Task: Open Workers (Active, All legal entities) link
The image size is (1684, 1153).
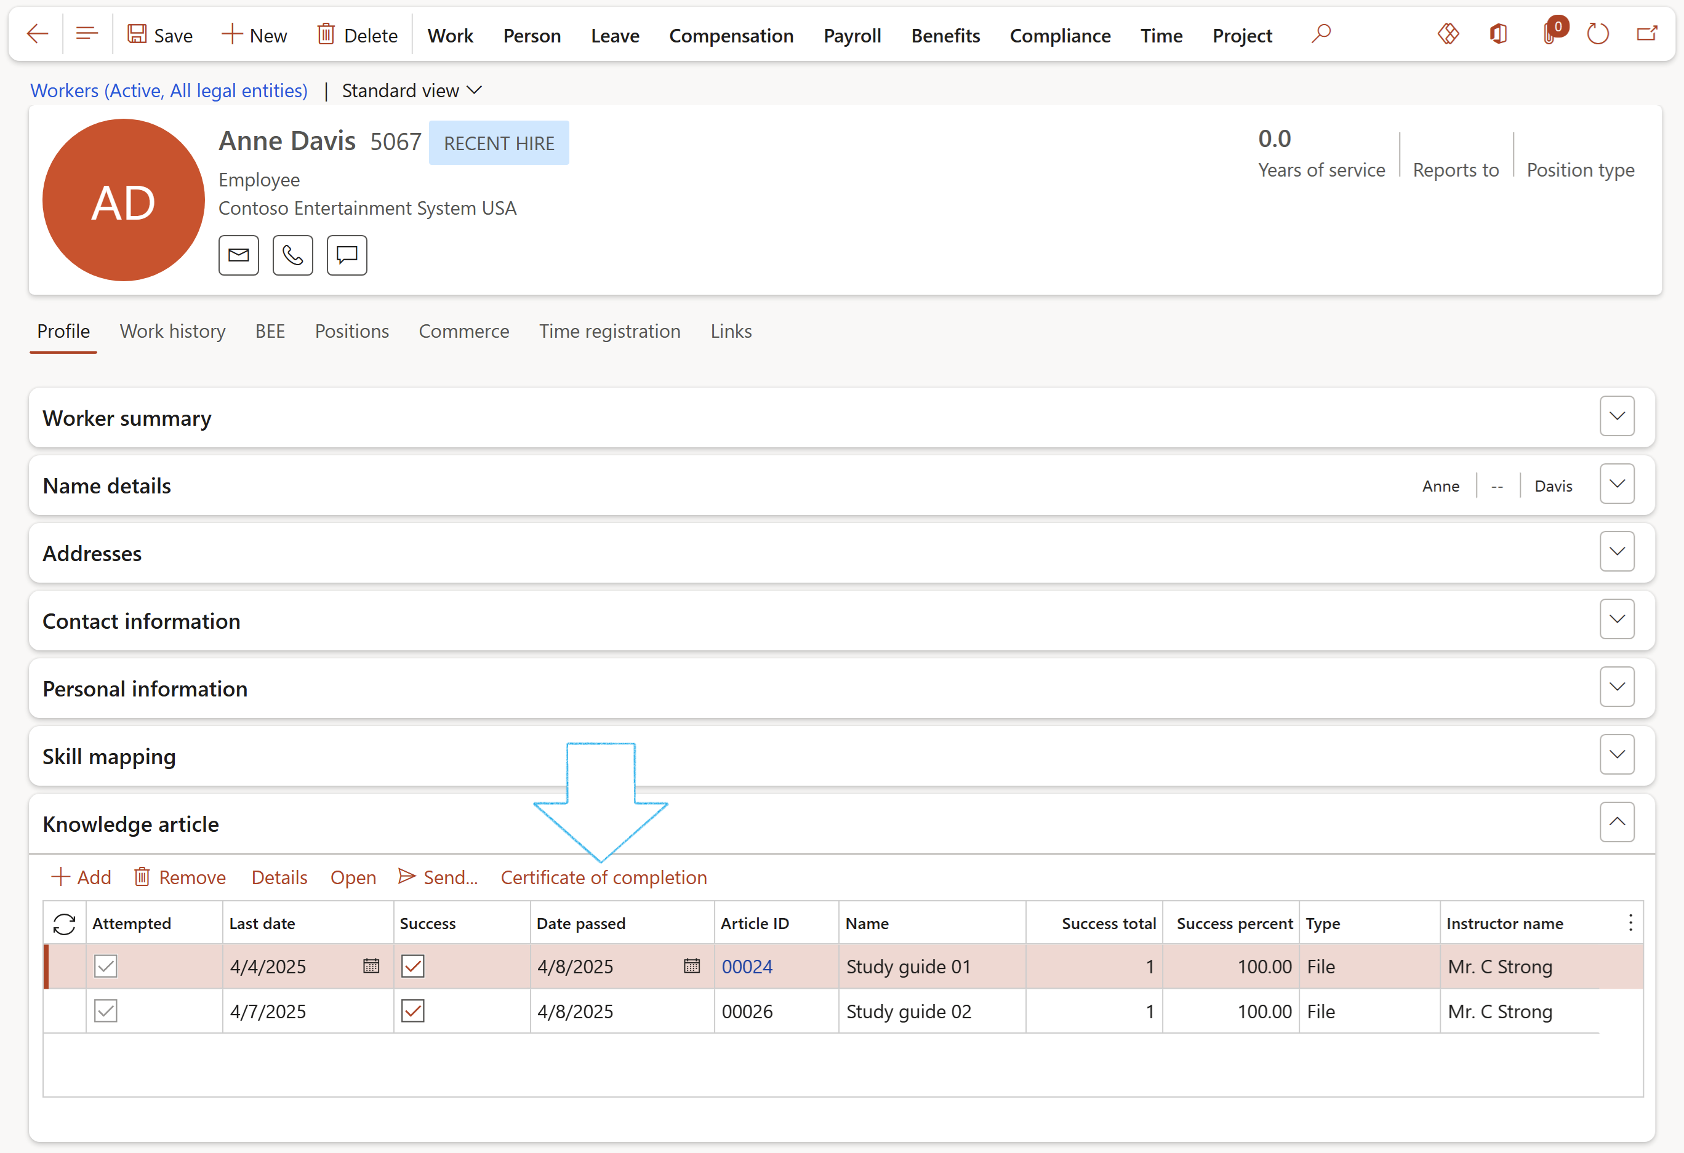Action: [x=169, y=90]
